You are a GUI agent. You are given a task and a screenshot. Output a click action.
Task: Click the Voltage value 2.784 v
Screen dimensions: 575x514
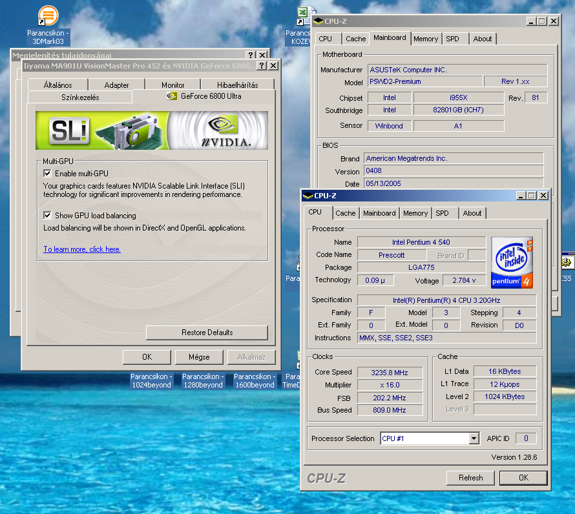pyautogui.click(x=464, y=280)
